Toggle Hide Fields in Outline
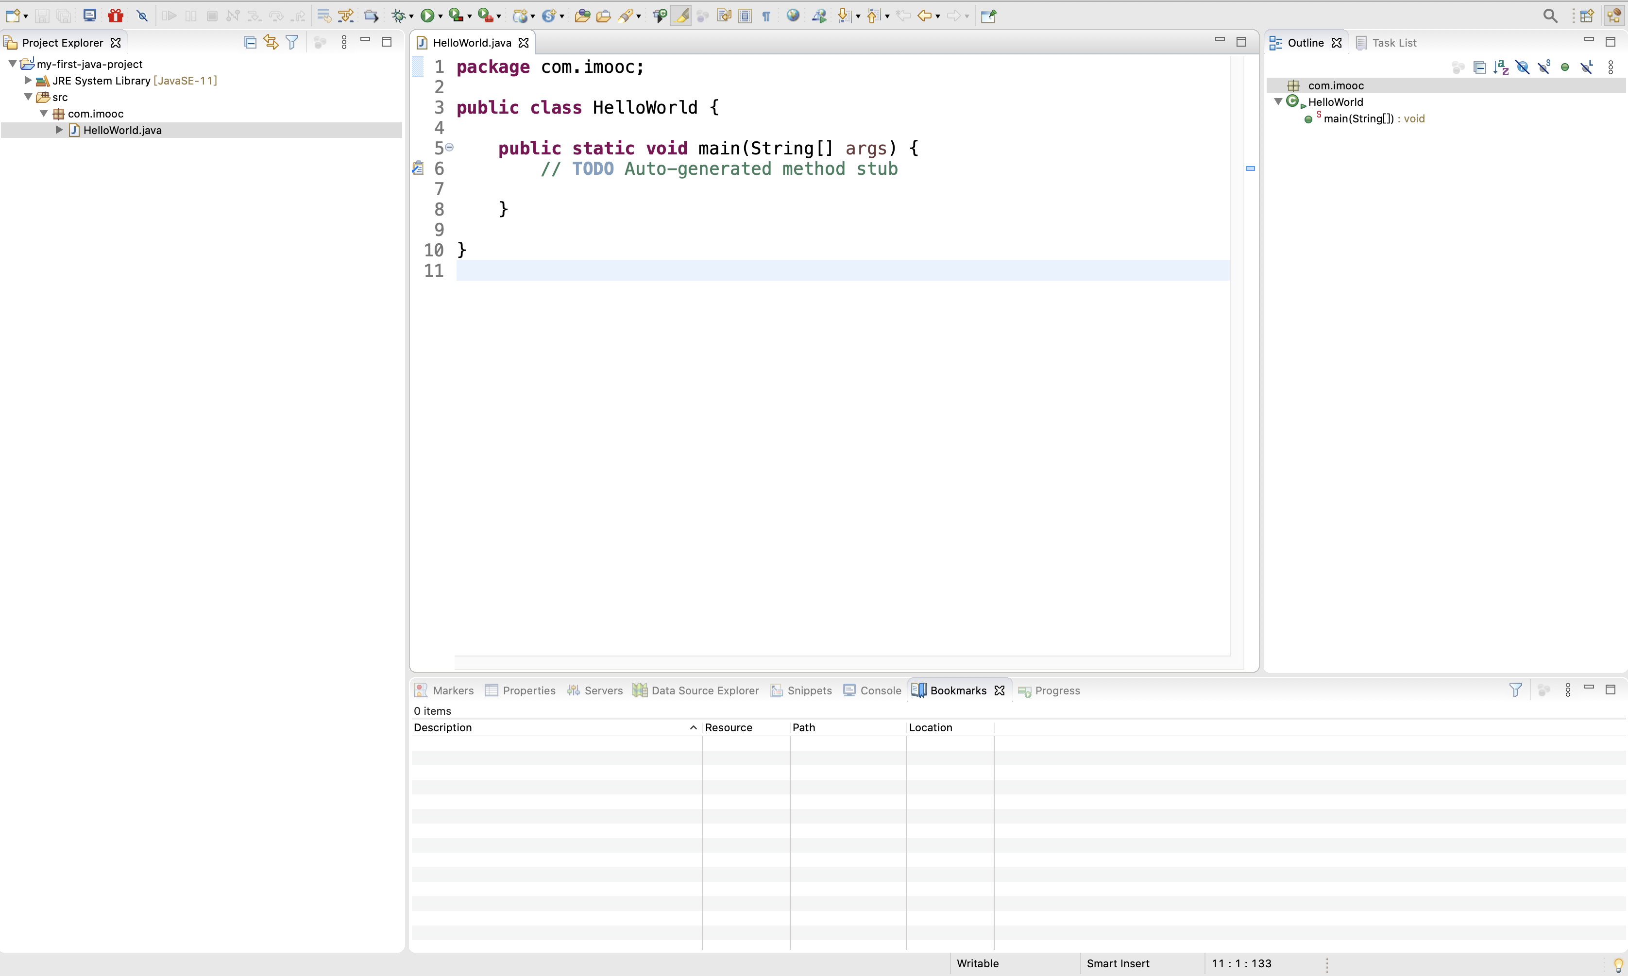This screenshot has height=976, width=1628. (x=1522, y=67)
